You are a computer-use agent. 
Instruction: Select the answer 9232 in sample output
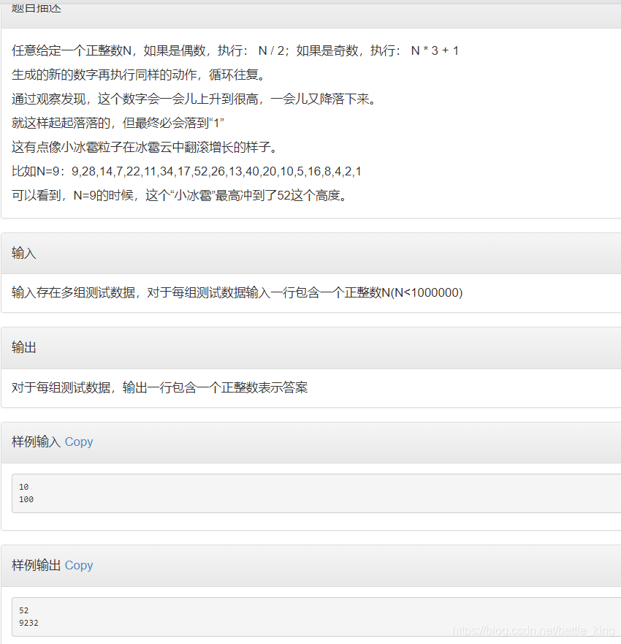[28, 623]
